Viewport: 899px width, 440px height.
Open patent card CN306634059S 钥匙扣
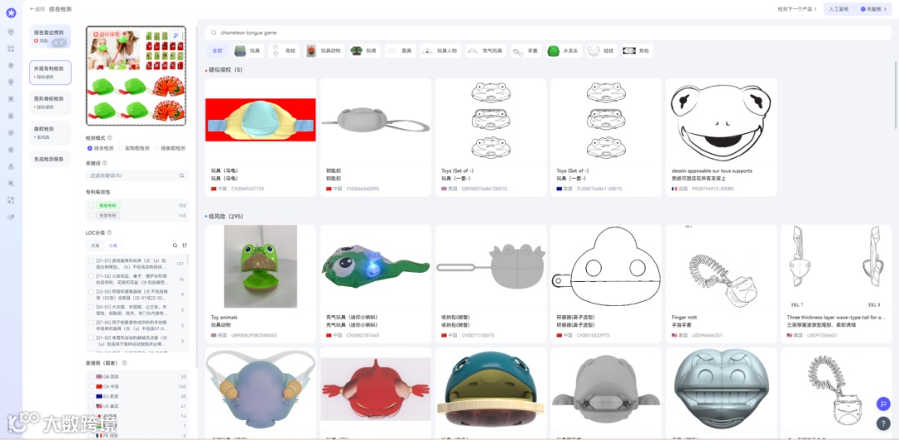click(375, 137)
